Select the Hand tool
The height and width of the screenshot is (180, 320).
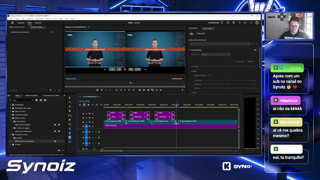pos(70,133)
